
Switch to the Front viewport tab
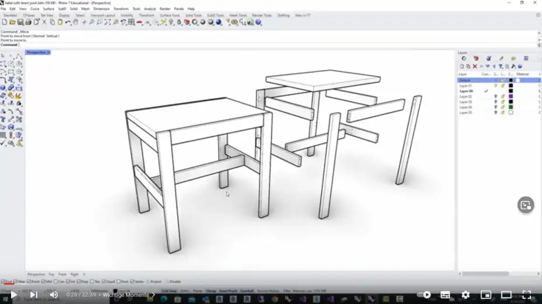pyautogui.click(x=62, y=274)
